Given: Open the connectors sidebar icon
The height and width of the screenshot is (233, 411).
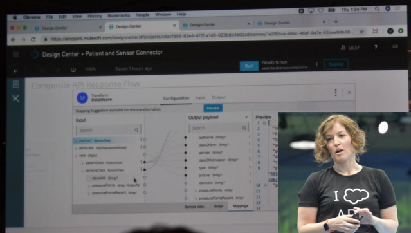Looking at the screenshot, I should pos(15,98).
